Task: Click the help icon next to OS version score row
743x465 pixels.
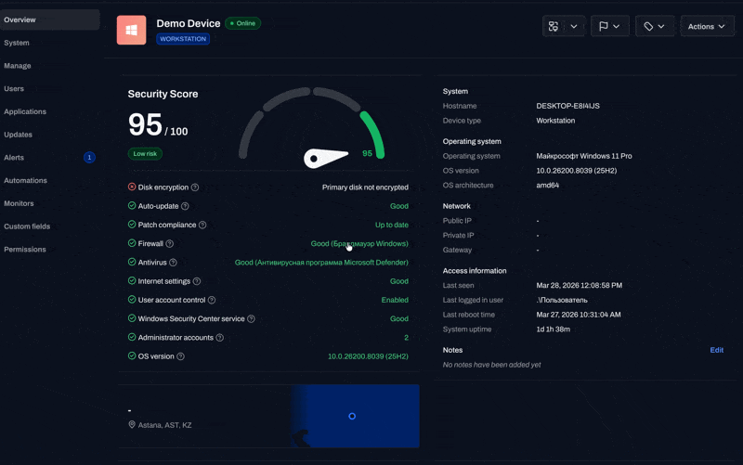Action: coord(180,356)
